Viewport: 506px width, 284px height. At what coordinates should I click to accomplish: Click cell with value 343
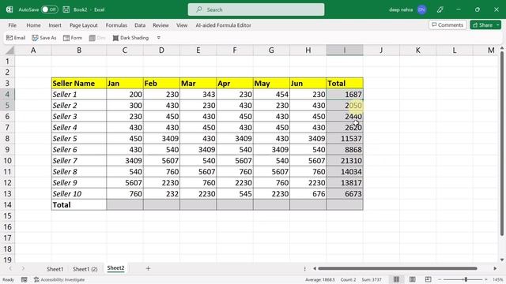(x=198, y=95)
